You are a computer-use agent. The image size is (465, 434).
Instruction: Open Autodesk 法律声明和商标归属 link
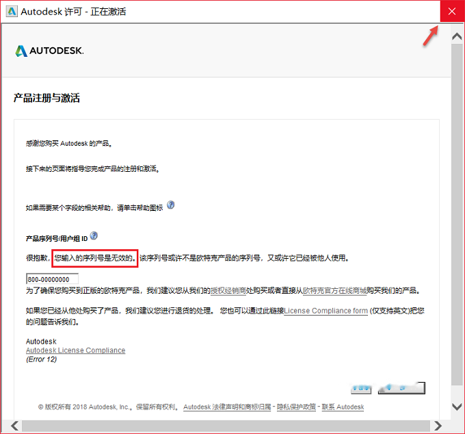[x=227, y=407]
